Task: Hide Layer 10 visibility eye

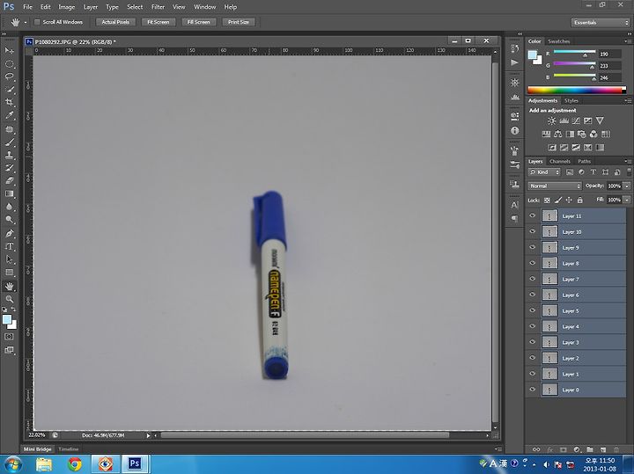Action: [x=532, y=231]
